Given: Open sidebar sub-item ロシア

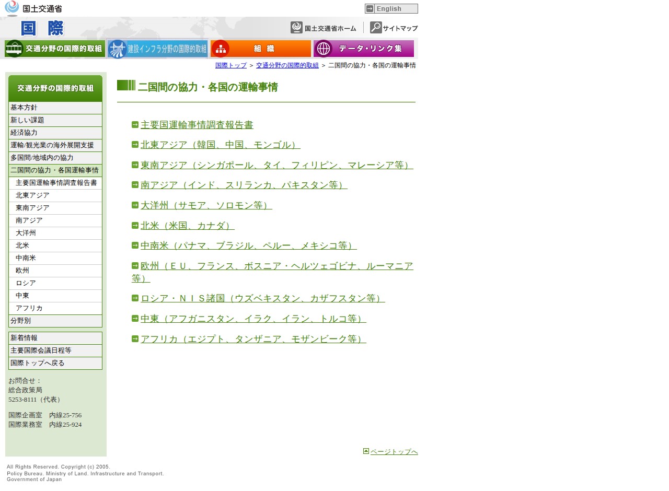Looking at the screenshot, I should [55, 283].
